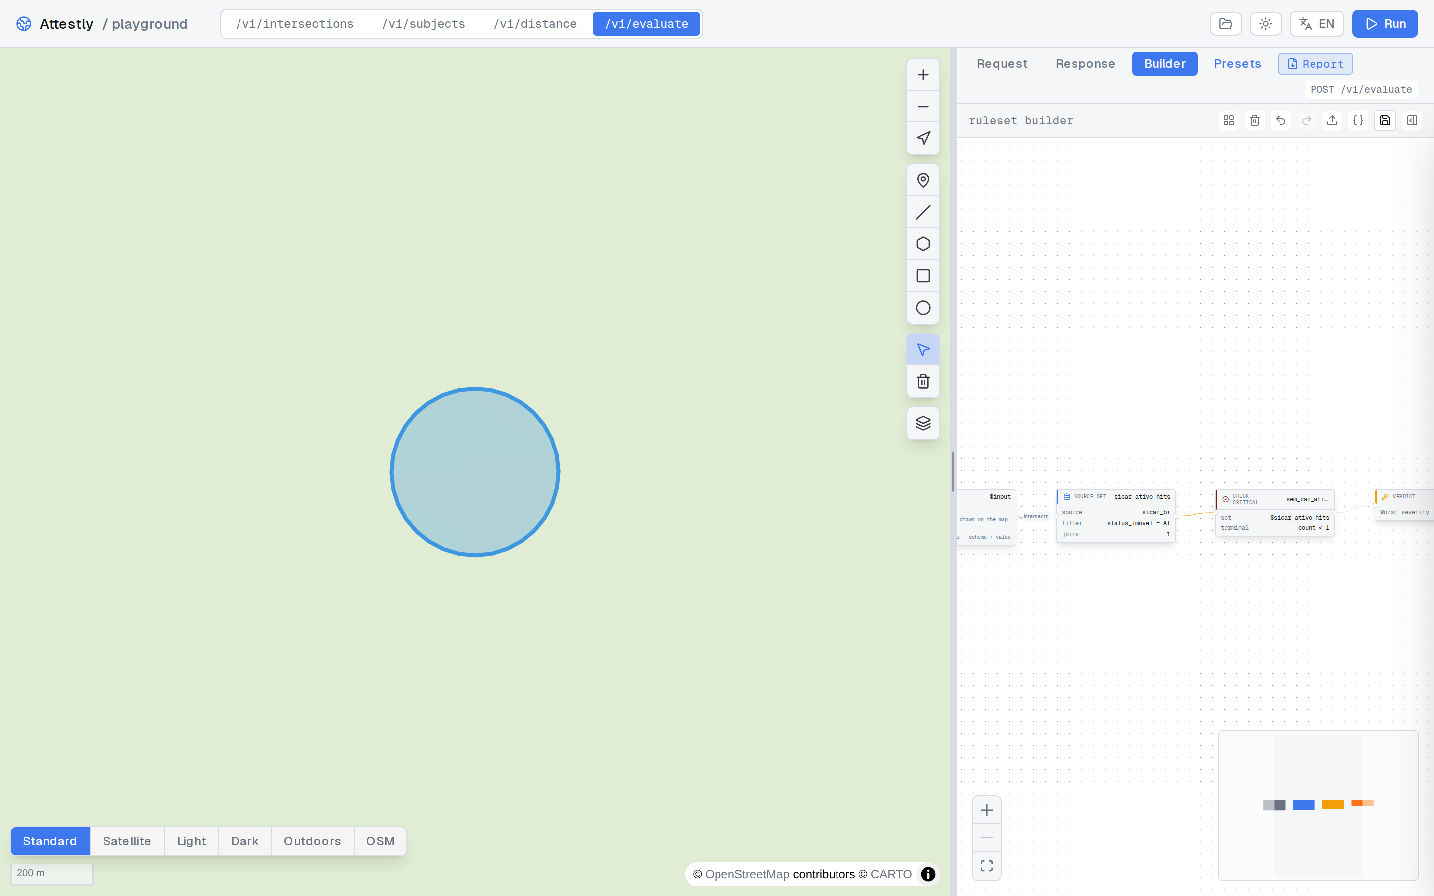Save the ruleset with the floppy disk icon
The image size is (1434, 896).
1385,121
